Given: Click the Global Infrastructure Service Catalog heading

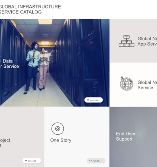Looking at the screenshot, I should click(x=30, y=9).
